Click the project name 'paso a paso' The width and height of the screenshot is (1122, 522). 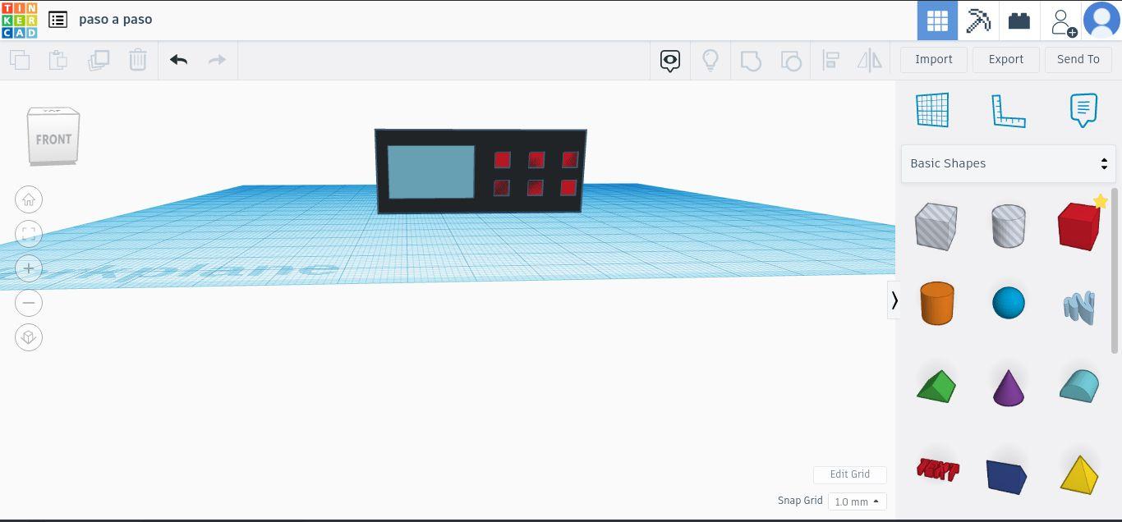(115, 19)
